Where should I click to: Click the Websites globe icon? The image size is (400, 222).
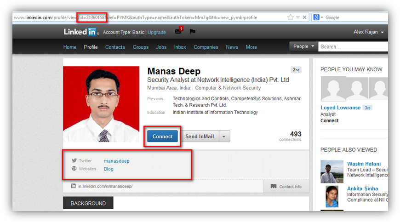(x=74, y=169)
